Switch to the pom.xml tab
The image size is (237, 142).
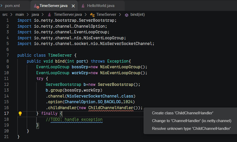12,6
